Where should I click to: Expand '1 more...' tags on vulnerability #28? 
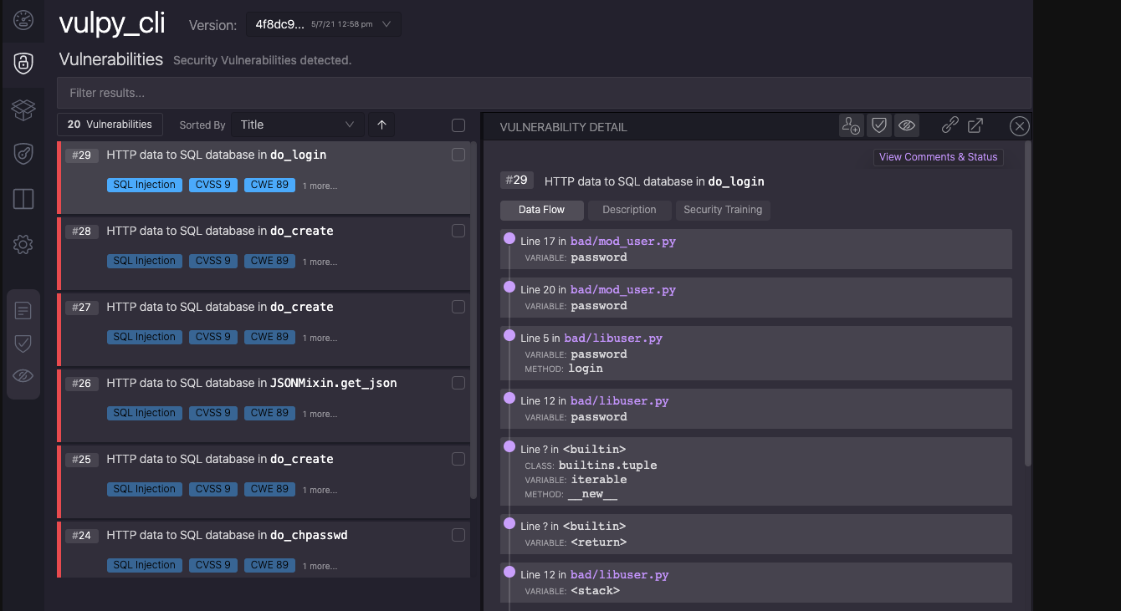click(320, 262)
